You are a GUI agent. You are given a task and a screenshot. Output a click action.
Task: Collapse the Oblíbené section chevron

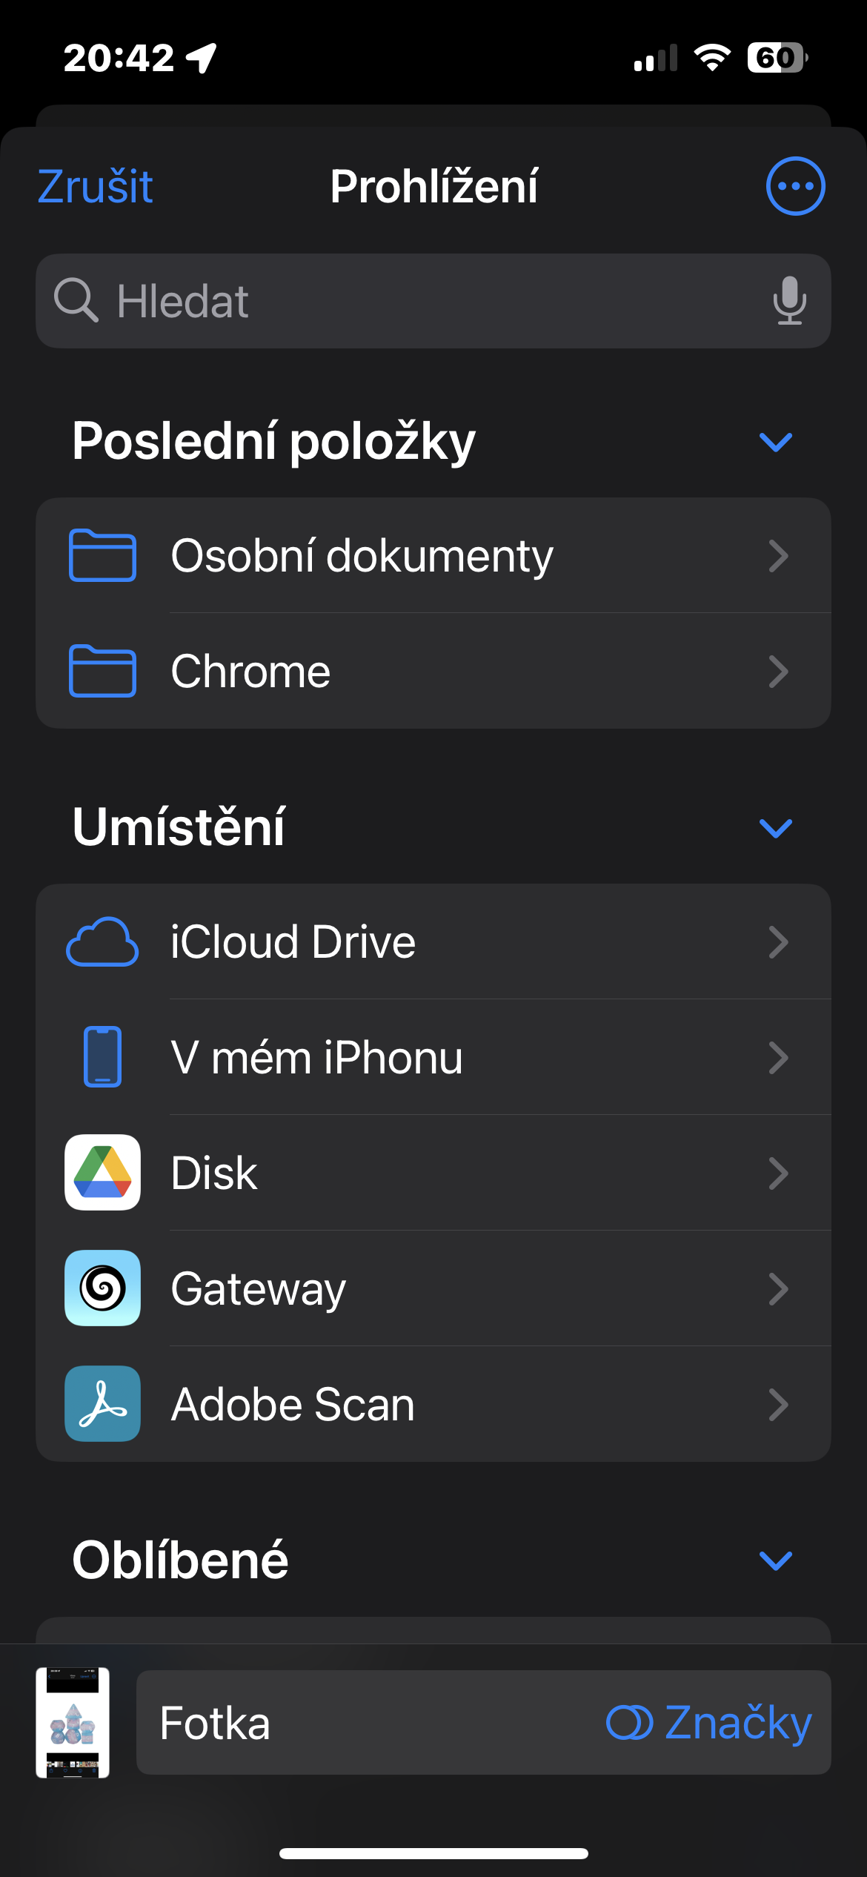(x=776, y=1560)
